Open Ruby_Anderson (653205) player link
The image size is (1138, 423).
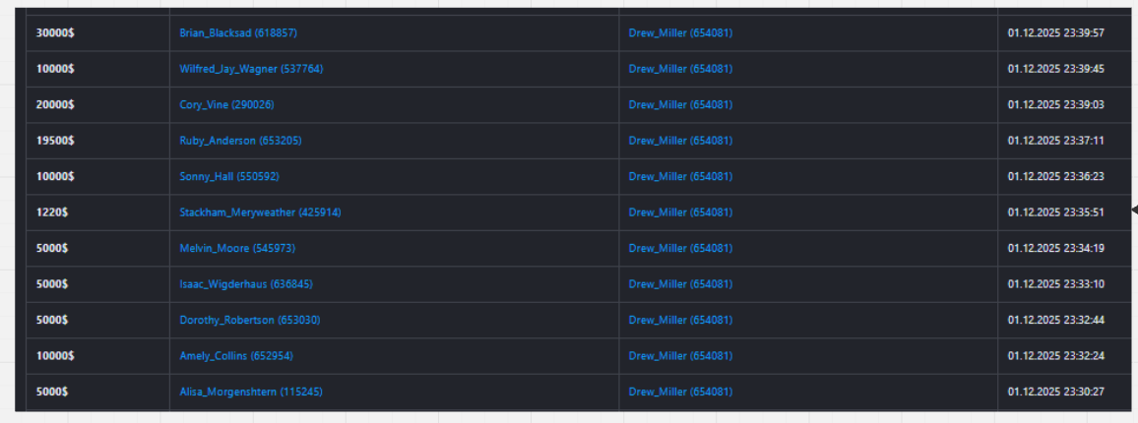[x=240, y=141]
